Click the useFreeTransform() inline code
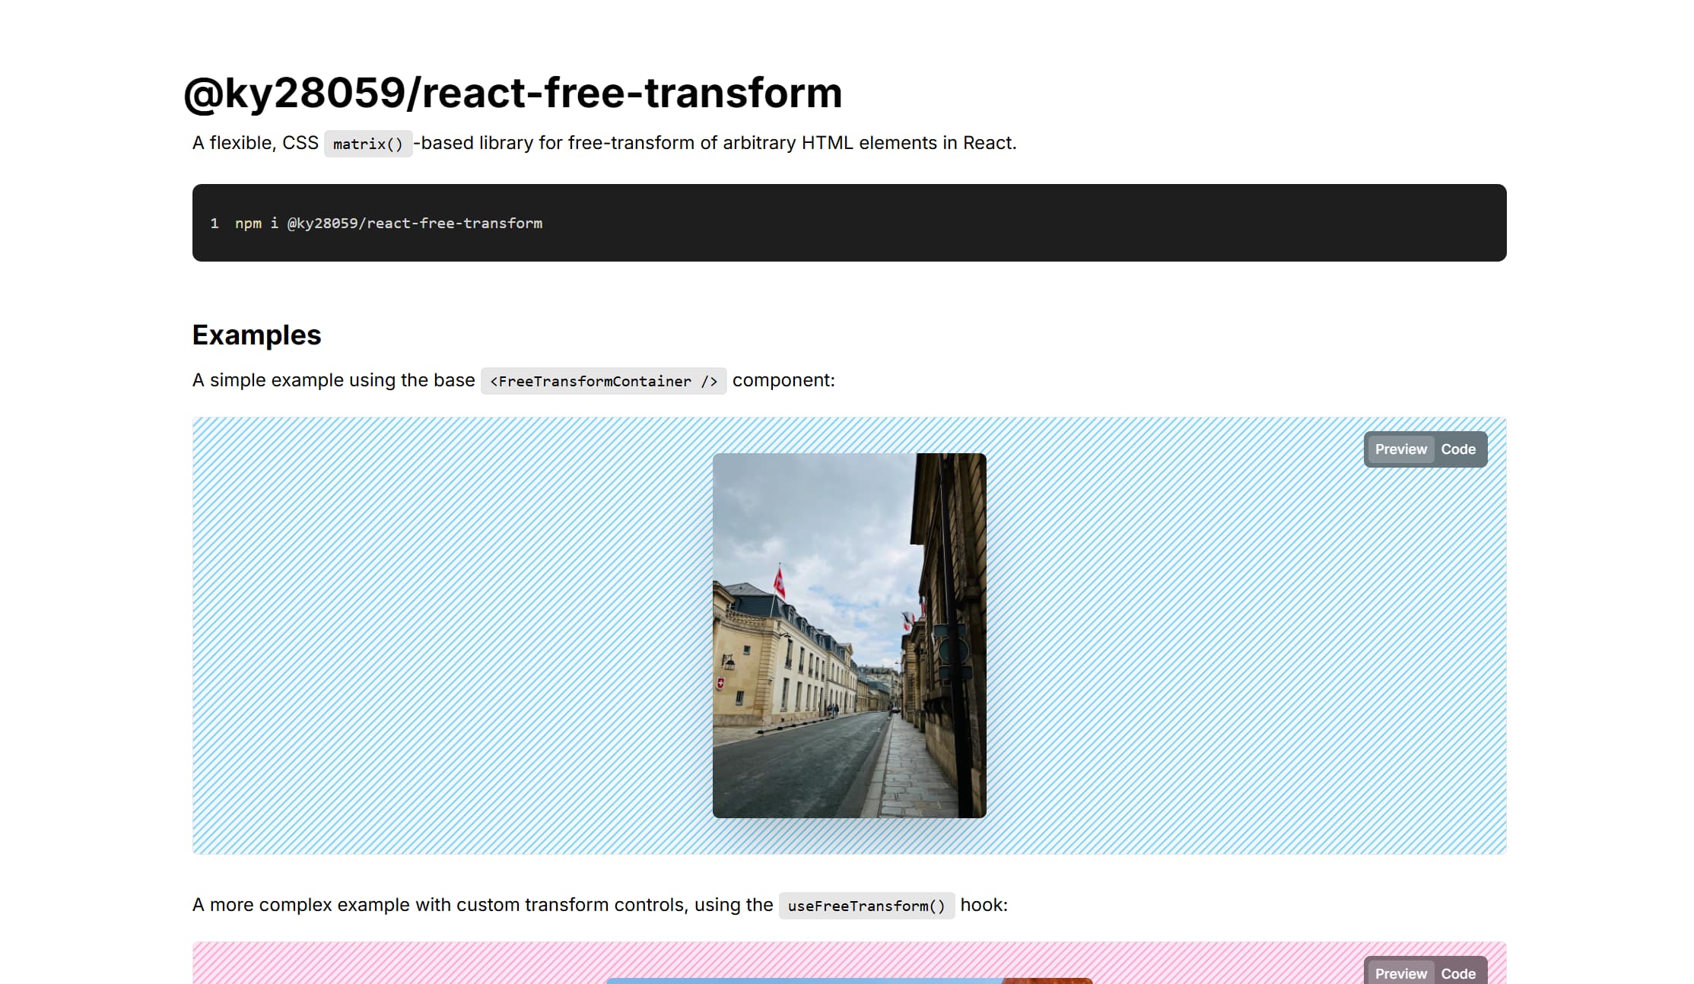The height and width of the screenshot is (984, 1694). (866, 906)
